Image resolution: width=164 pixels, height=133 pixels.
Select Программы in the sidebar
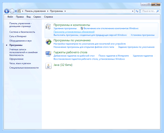pos(16,45)
